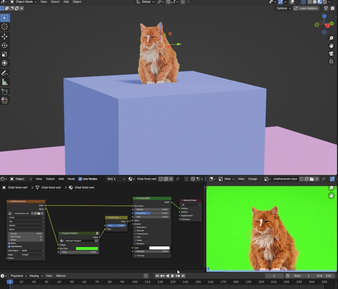The width and height of the screenshot is (338, 289).
Task: Click the red X axis on the navigation gizmo
Action: 328,26
